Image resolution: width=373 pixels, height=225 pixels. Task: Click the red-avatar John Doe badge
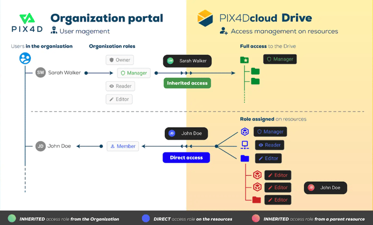325,188
